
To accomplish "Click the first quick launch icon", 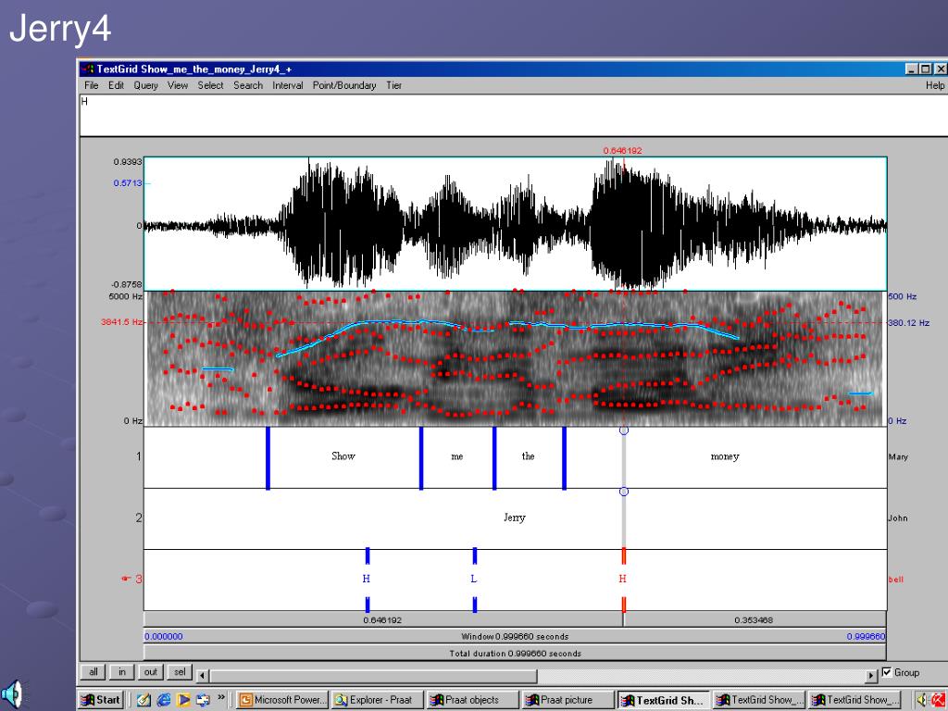I will coord(143,700).
